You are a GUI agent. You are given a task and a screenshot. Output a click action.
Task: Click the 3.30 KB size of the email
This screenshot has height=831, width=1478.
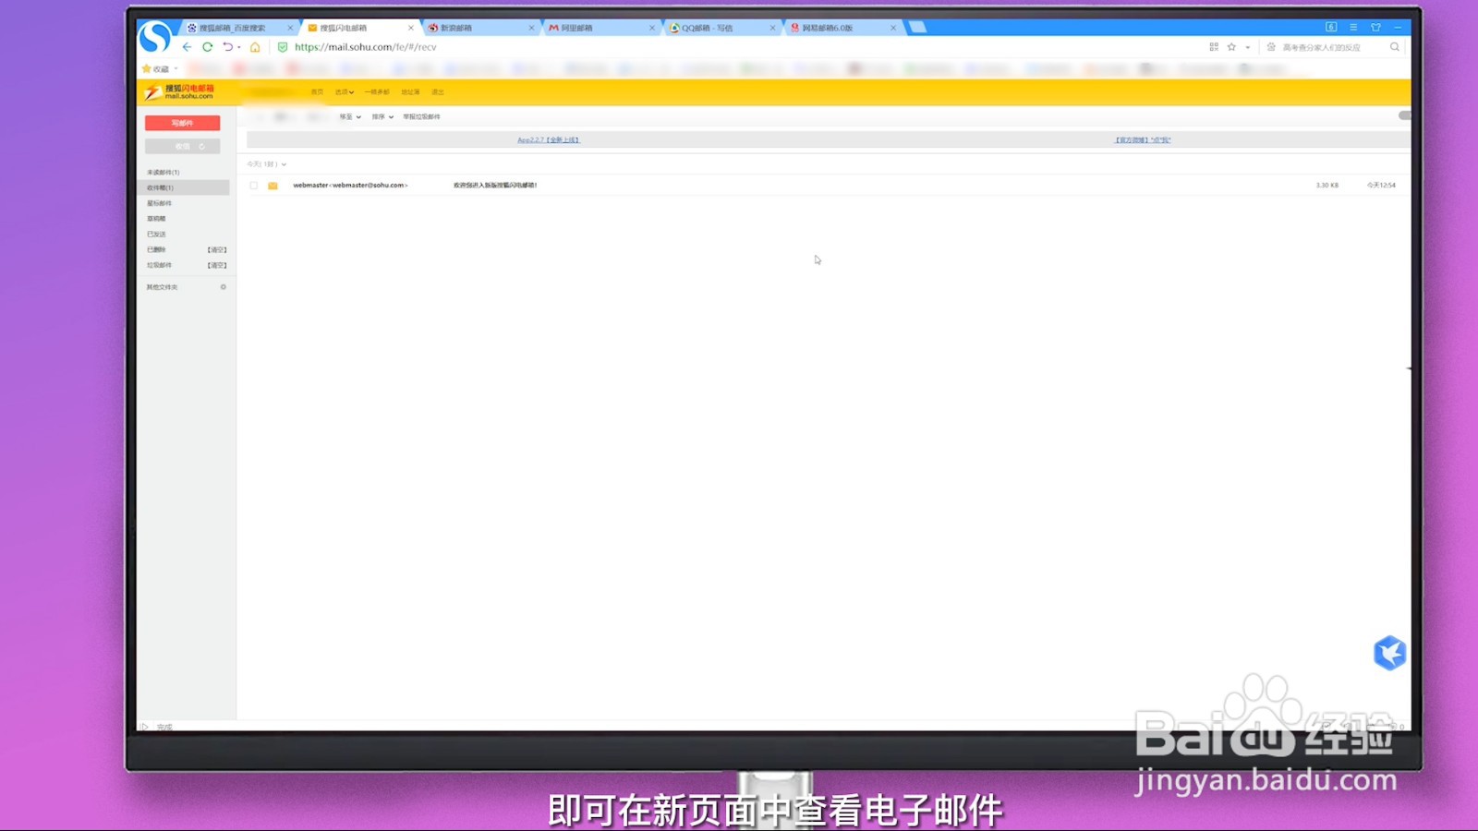coord(1327,186)
